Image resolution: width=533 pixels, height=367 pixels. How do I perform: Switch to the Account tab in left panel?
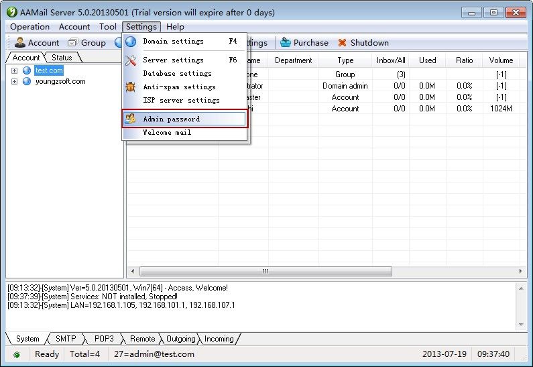tap(26, 58)
